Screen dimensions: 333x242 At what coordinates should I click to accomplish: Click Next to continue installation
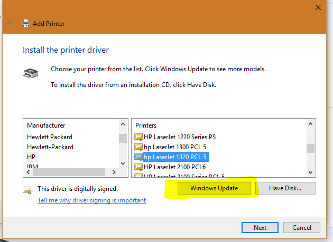(x=260, y=228)
